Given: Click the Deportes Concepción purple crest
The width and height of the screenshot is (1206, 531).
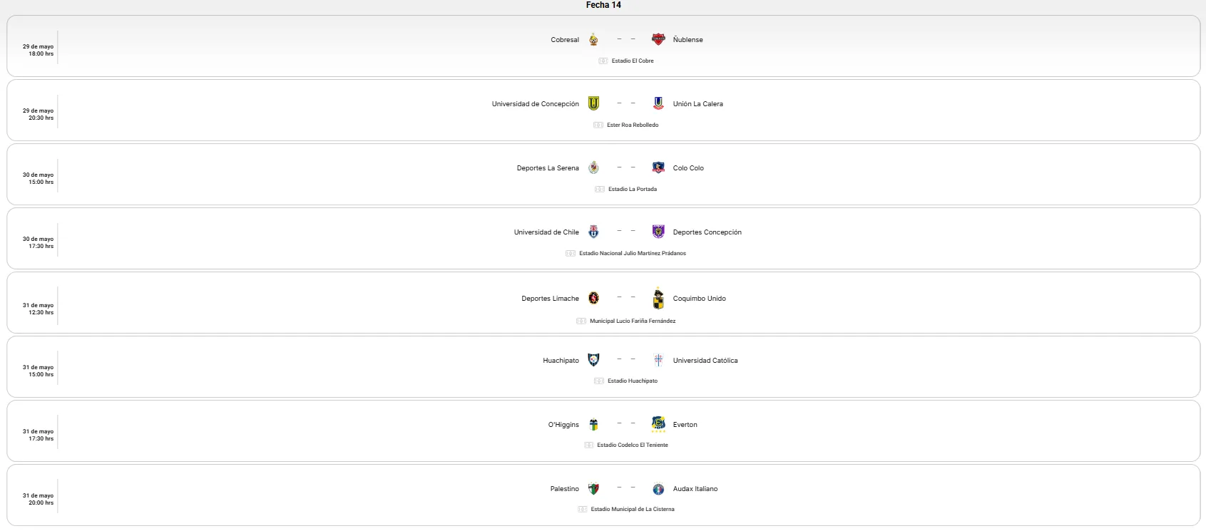Looking at the screenshot, I should 658,232.
